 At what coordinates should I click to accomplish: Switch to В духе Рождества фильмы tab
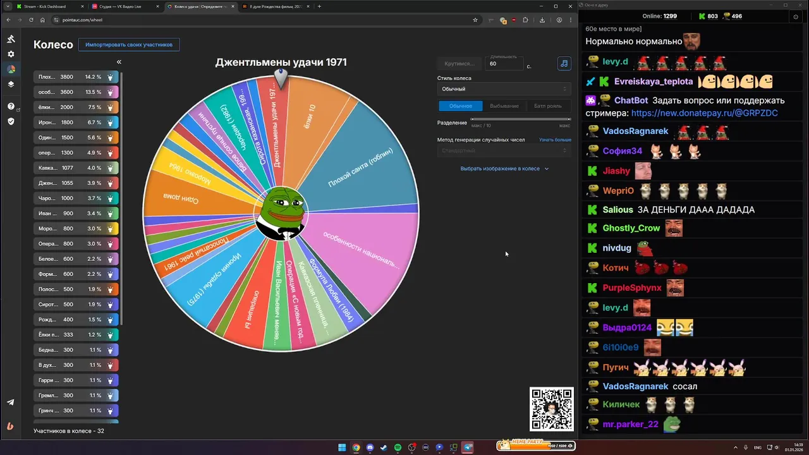coord(277,6)
